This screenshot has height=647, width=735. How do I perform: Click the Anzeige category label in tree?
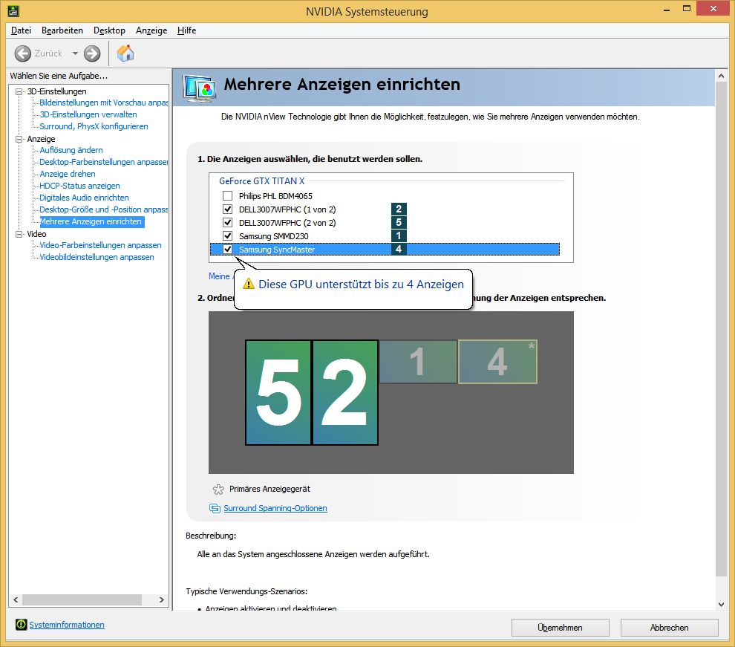pyautogui.click(x=42, y=139)
